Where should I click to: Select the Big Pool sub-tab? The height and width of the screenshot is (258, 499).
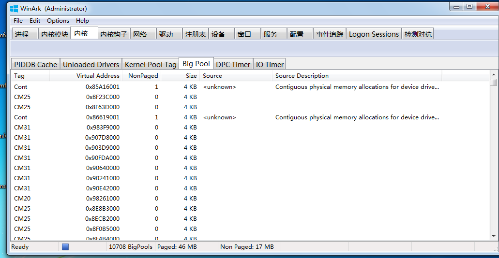(x=196, y=64)
